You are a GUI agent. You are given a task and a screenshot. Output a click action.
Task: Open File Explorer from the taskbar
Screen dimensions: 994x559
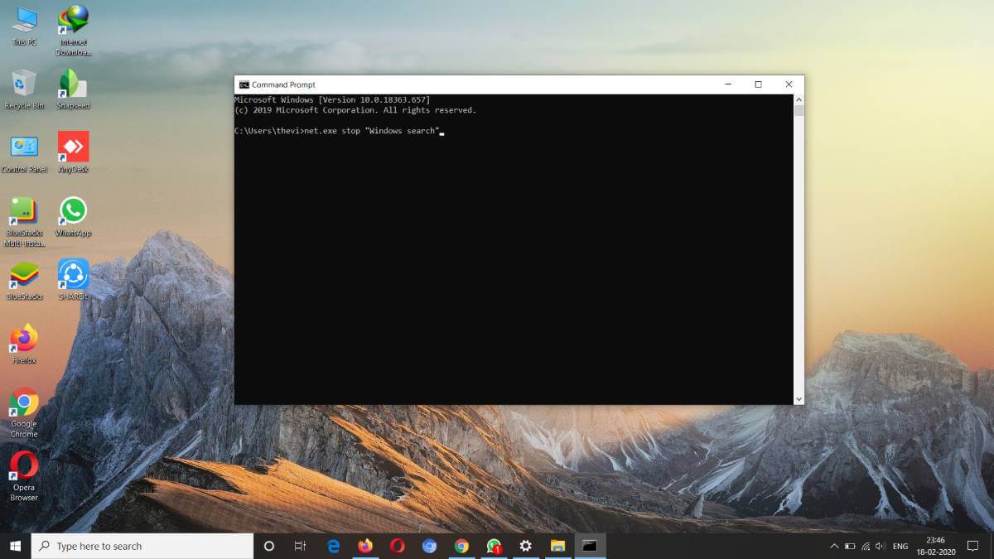click(x=557, y=546)
